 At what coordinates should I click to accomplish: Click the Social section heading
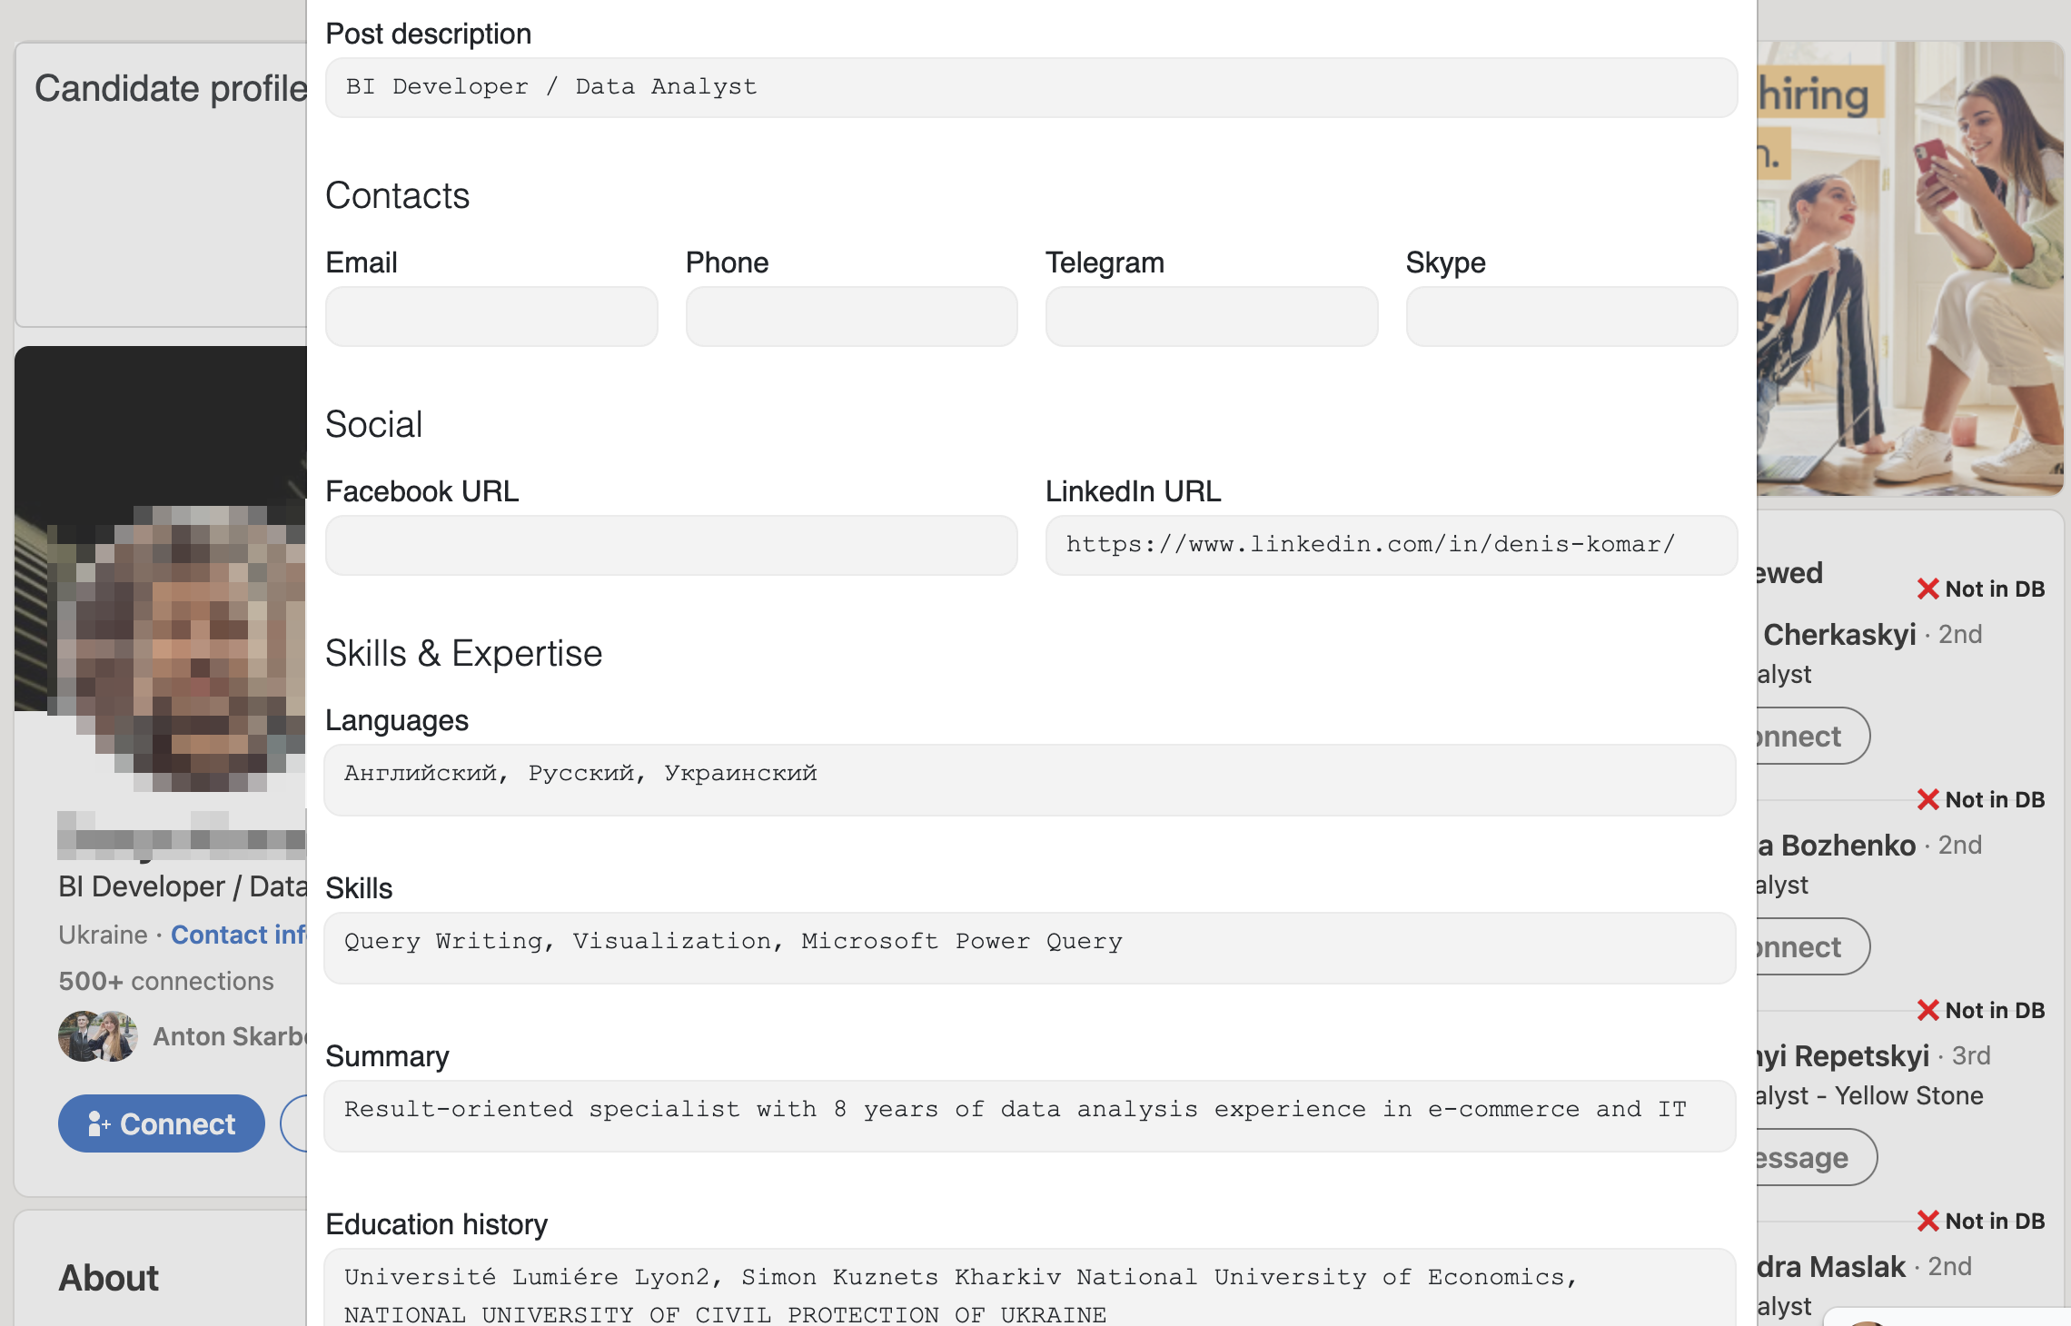point(373,424)
